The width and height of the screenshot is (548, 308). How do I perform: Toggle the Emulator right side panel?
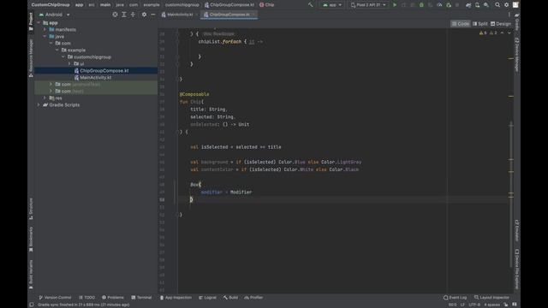pos(517,230)
